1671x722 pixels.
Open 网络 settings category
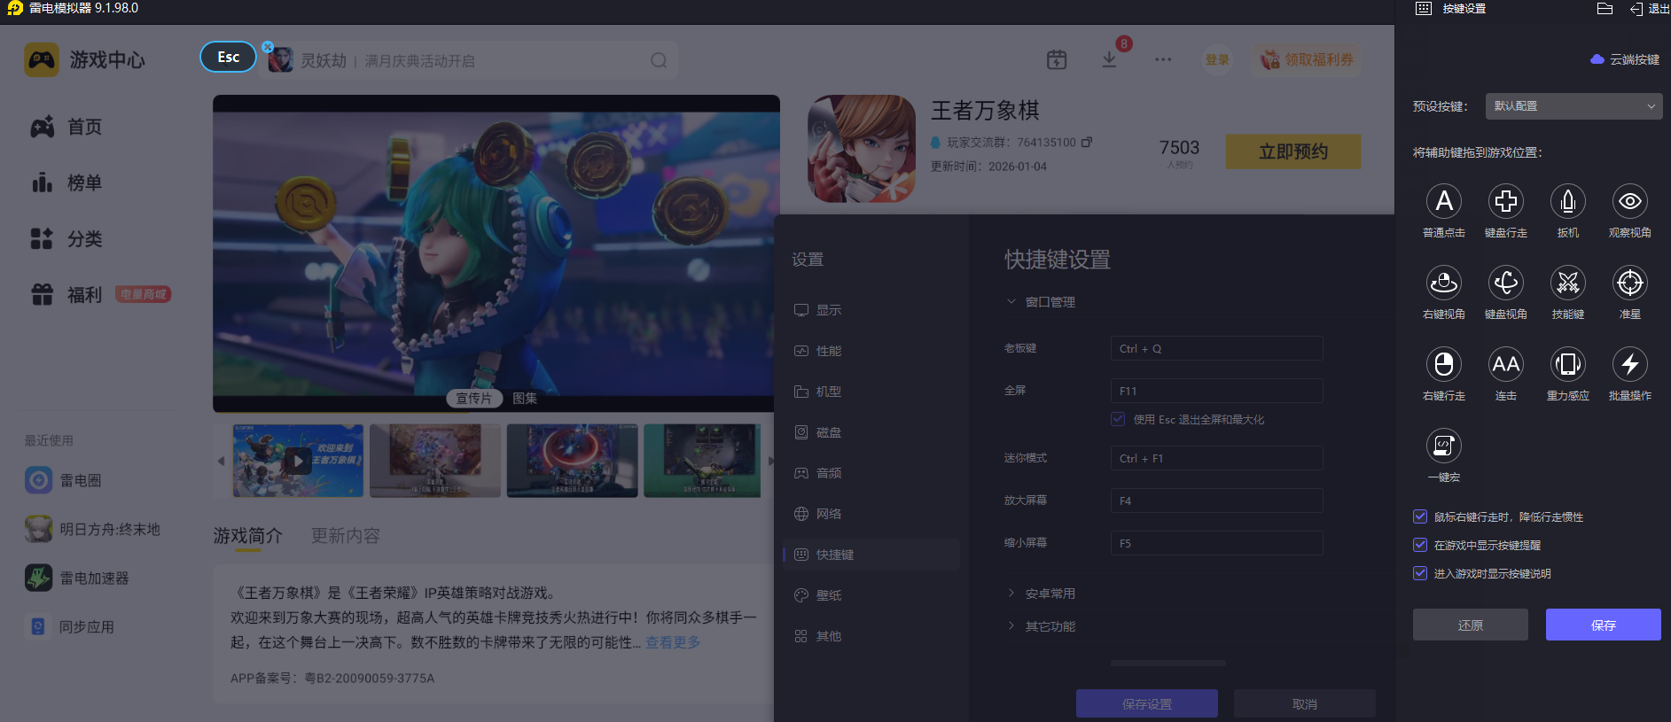(x=871, y=514)
